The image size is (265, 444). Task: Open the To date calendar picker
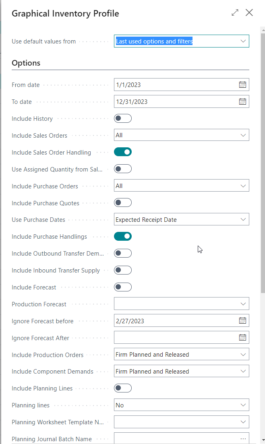pos(242,102)
